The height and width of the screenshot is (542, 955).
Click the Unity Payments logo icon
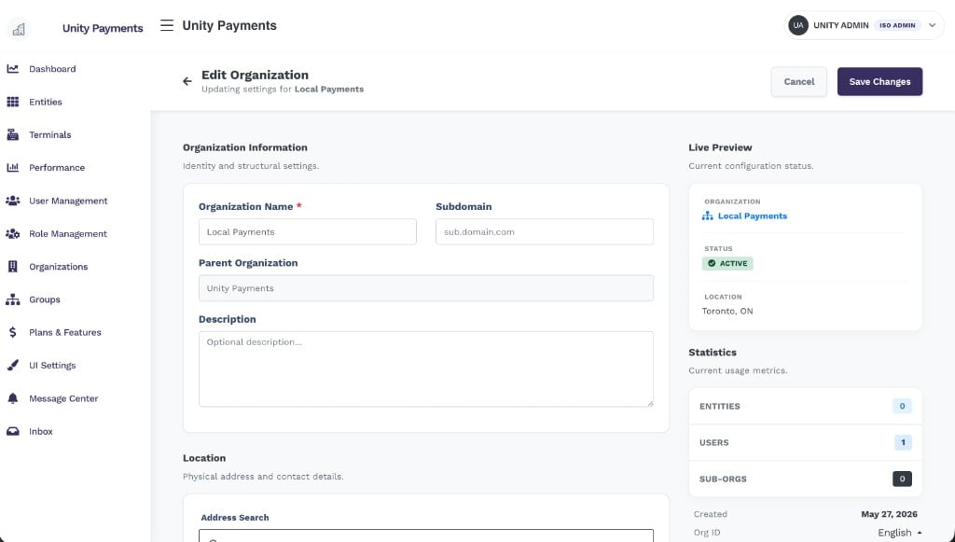coord(19,29)
